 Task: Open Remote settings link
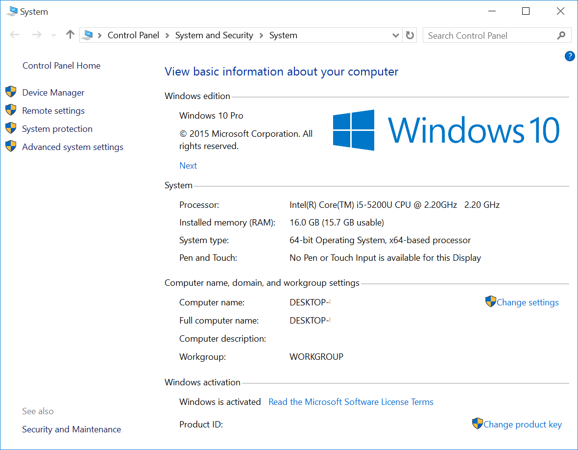point(53,111)
